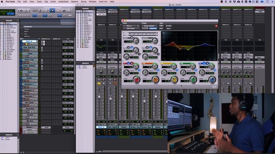This screenshot has width=275, height=154.
Task: Toggle mute on Kick_SubOut mixer channel
Action: point(115,84)
